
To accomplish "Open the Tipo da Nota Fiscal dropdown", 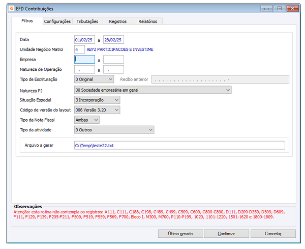I will 87,120.
